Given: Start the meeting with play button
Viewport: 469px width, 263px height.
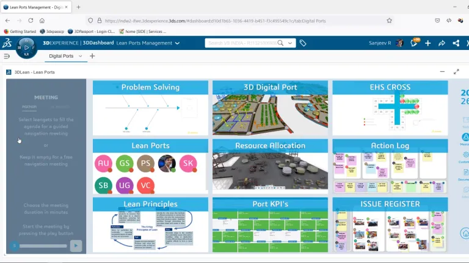Looking at the screenshot, I should coord(76,246).
